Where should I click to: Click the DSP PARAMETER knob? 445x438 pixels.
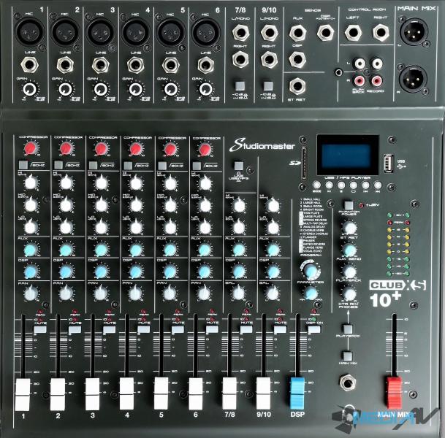(311, 293)
